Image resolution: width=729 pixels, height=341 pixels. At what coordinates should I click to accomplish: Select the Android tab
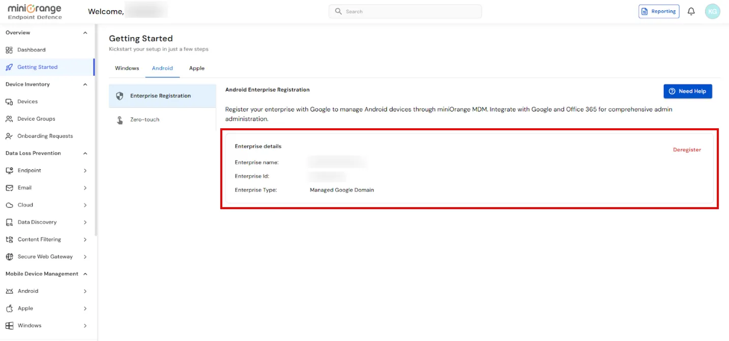pyautogui.click(x=162, y=68)
